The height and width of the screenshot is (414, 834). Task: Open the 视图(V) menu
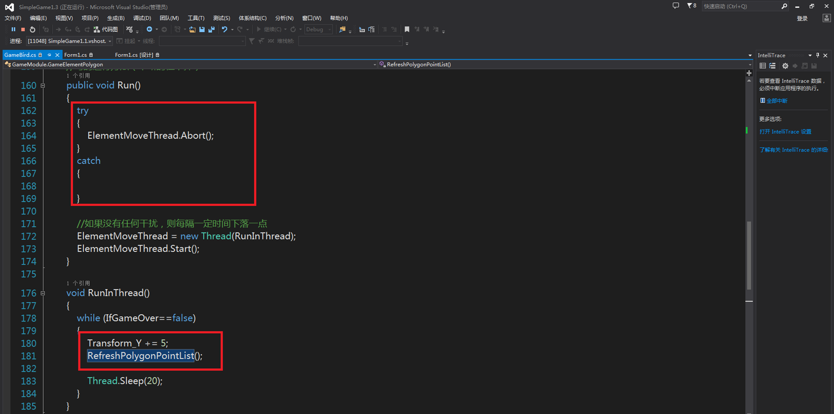click(x=64, y=18)
